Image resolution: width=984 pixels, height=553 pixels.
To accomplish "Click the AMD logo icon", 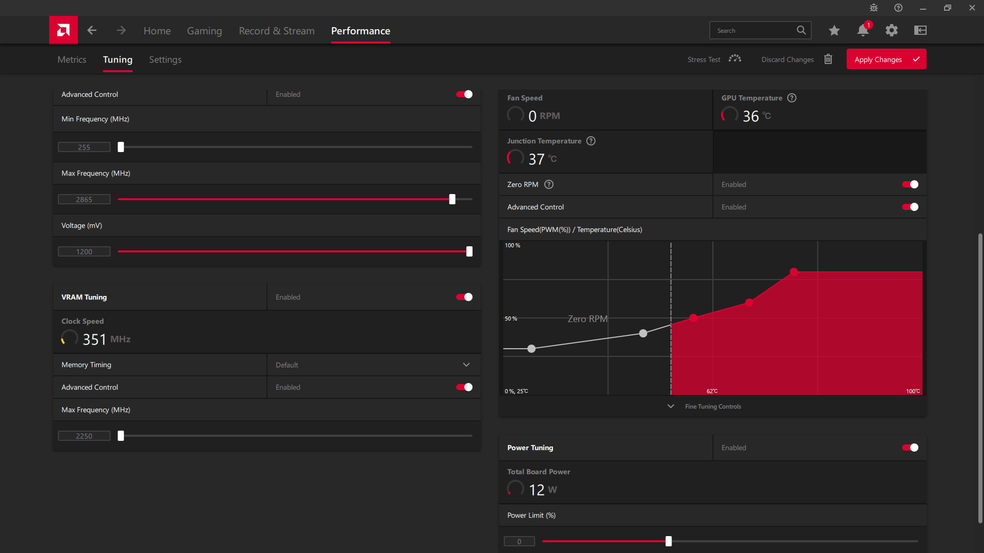I will (64, 30).
